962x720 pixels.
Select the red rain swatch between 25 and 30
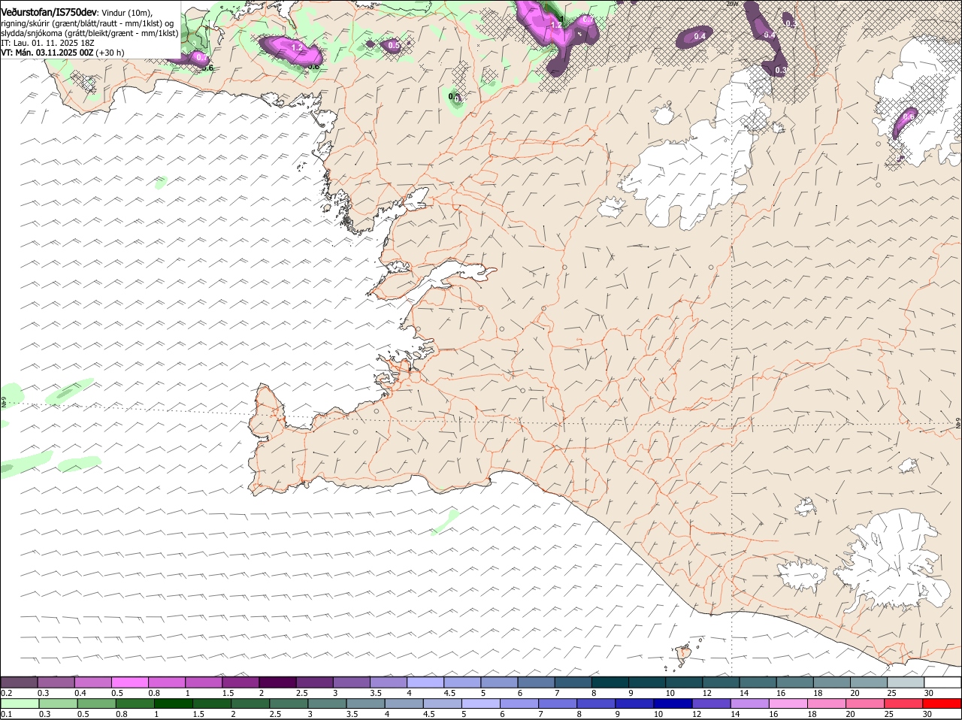click(x=905, y=703)
